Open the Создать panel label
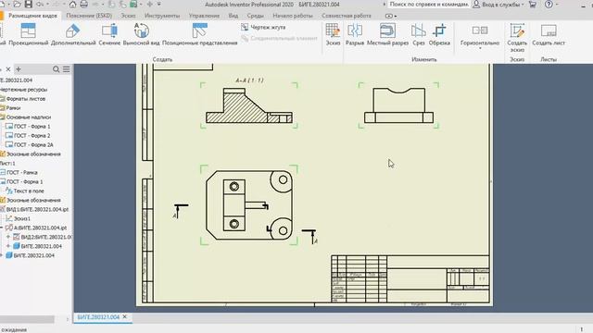This screenshot has width=593, height=333. (x=163, y=59)
